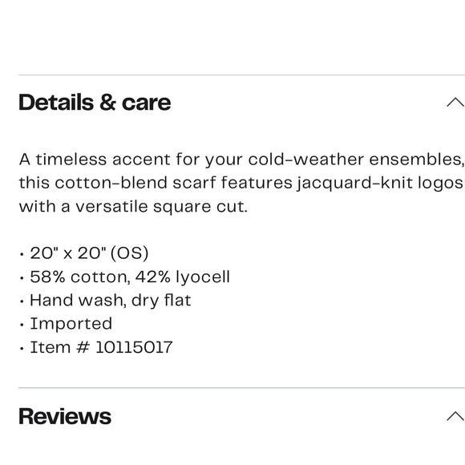Click the text 'with a versatile square cut.'

tap(133, 206)
